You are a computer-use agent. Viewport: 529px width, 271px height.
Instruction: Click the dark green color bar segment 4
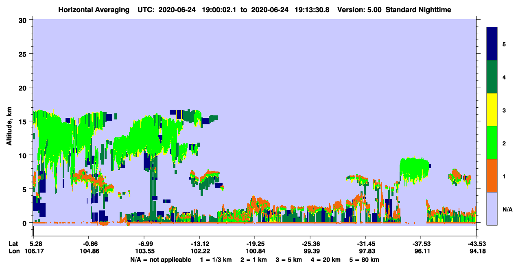click(x=492, y=77)
